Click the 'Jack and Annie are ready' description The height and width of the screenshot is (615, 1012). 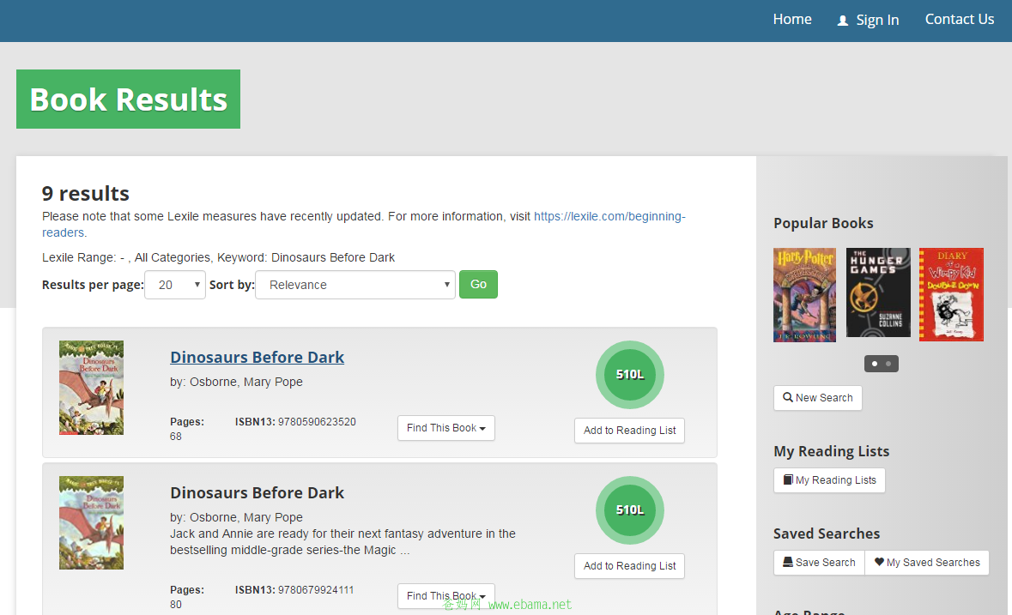coord(342,541)
